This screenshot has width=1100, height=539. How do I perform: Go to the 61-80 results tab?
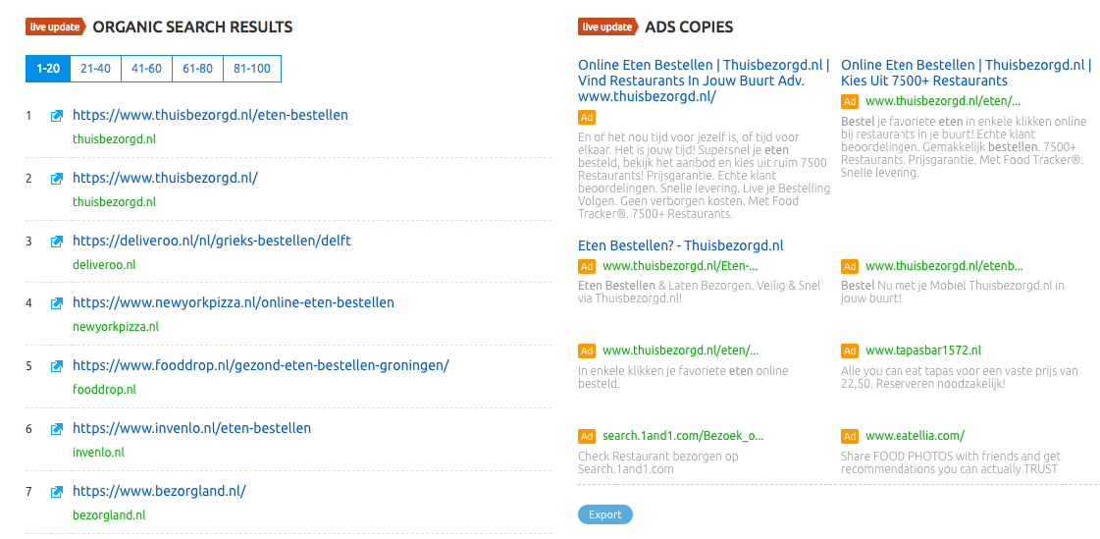(197, 69)
